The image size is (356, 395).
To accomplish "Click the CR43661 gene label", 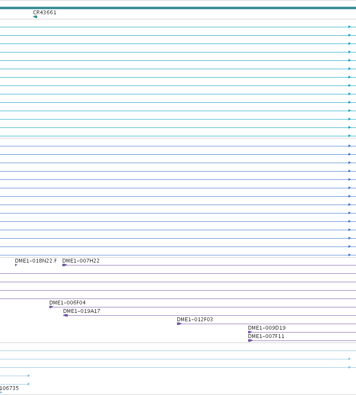I will tap(45, 12).
